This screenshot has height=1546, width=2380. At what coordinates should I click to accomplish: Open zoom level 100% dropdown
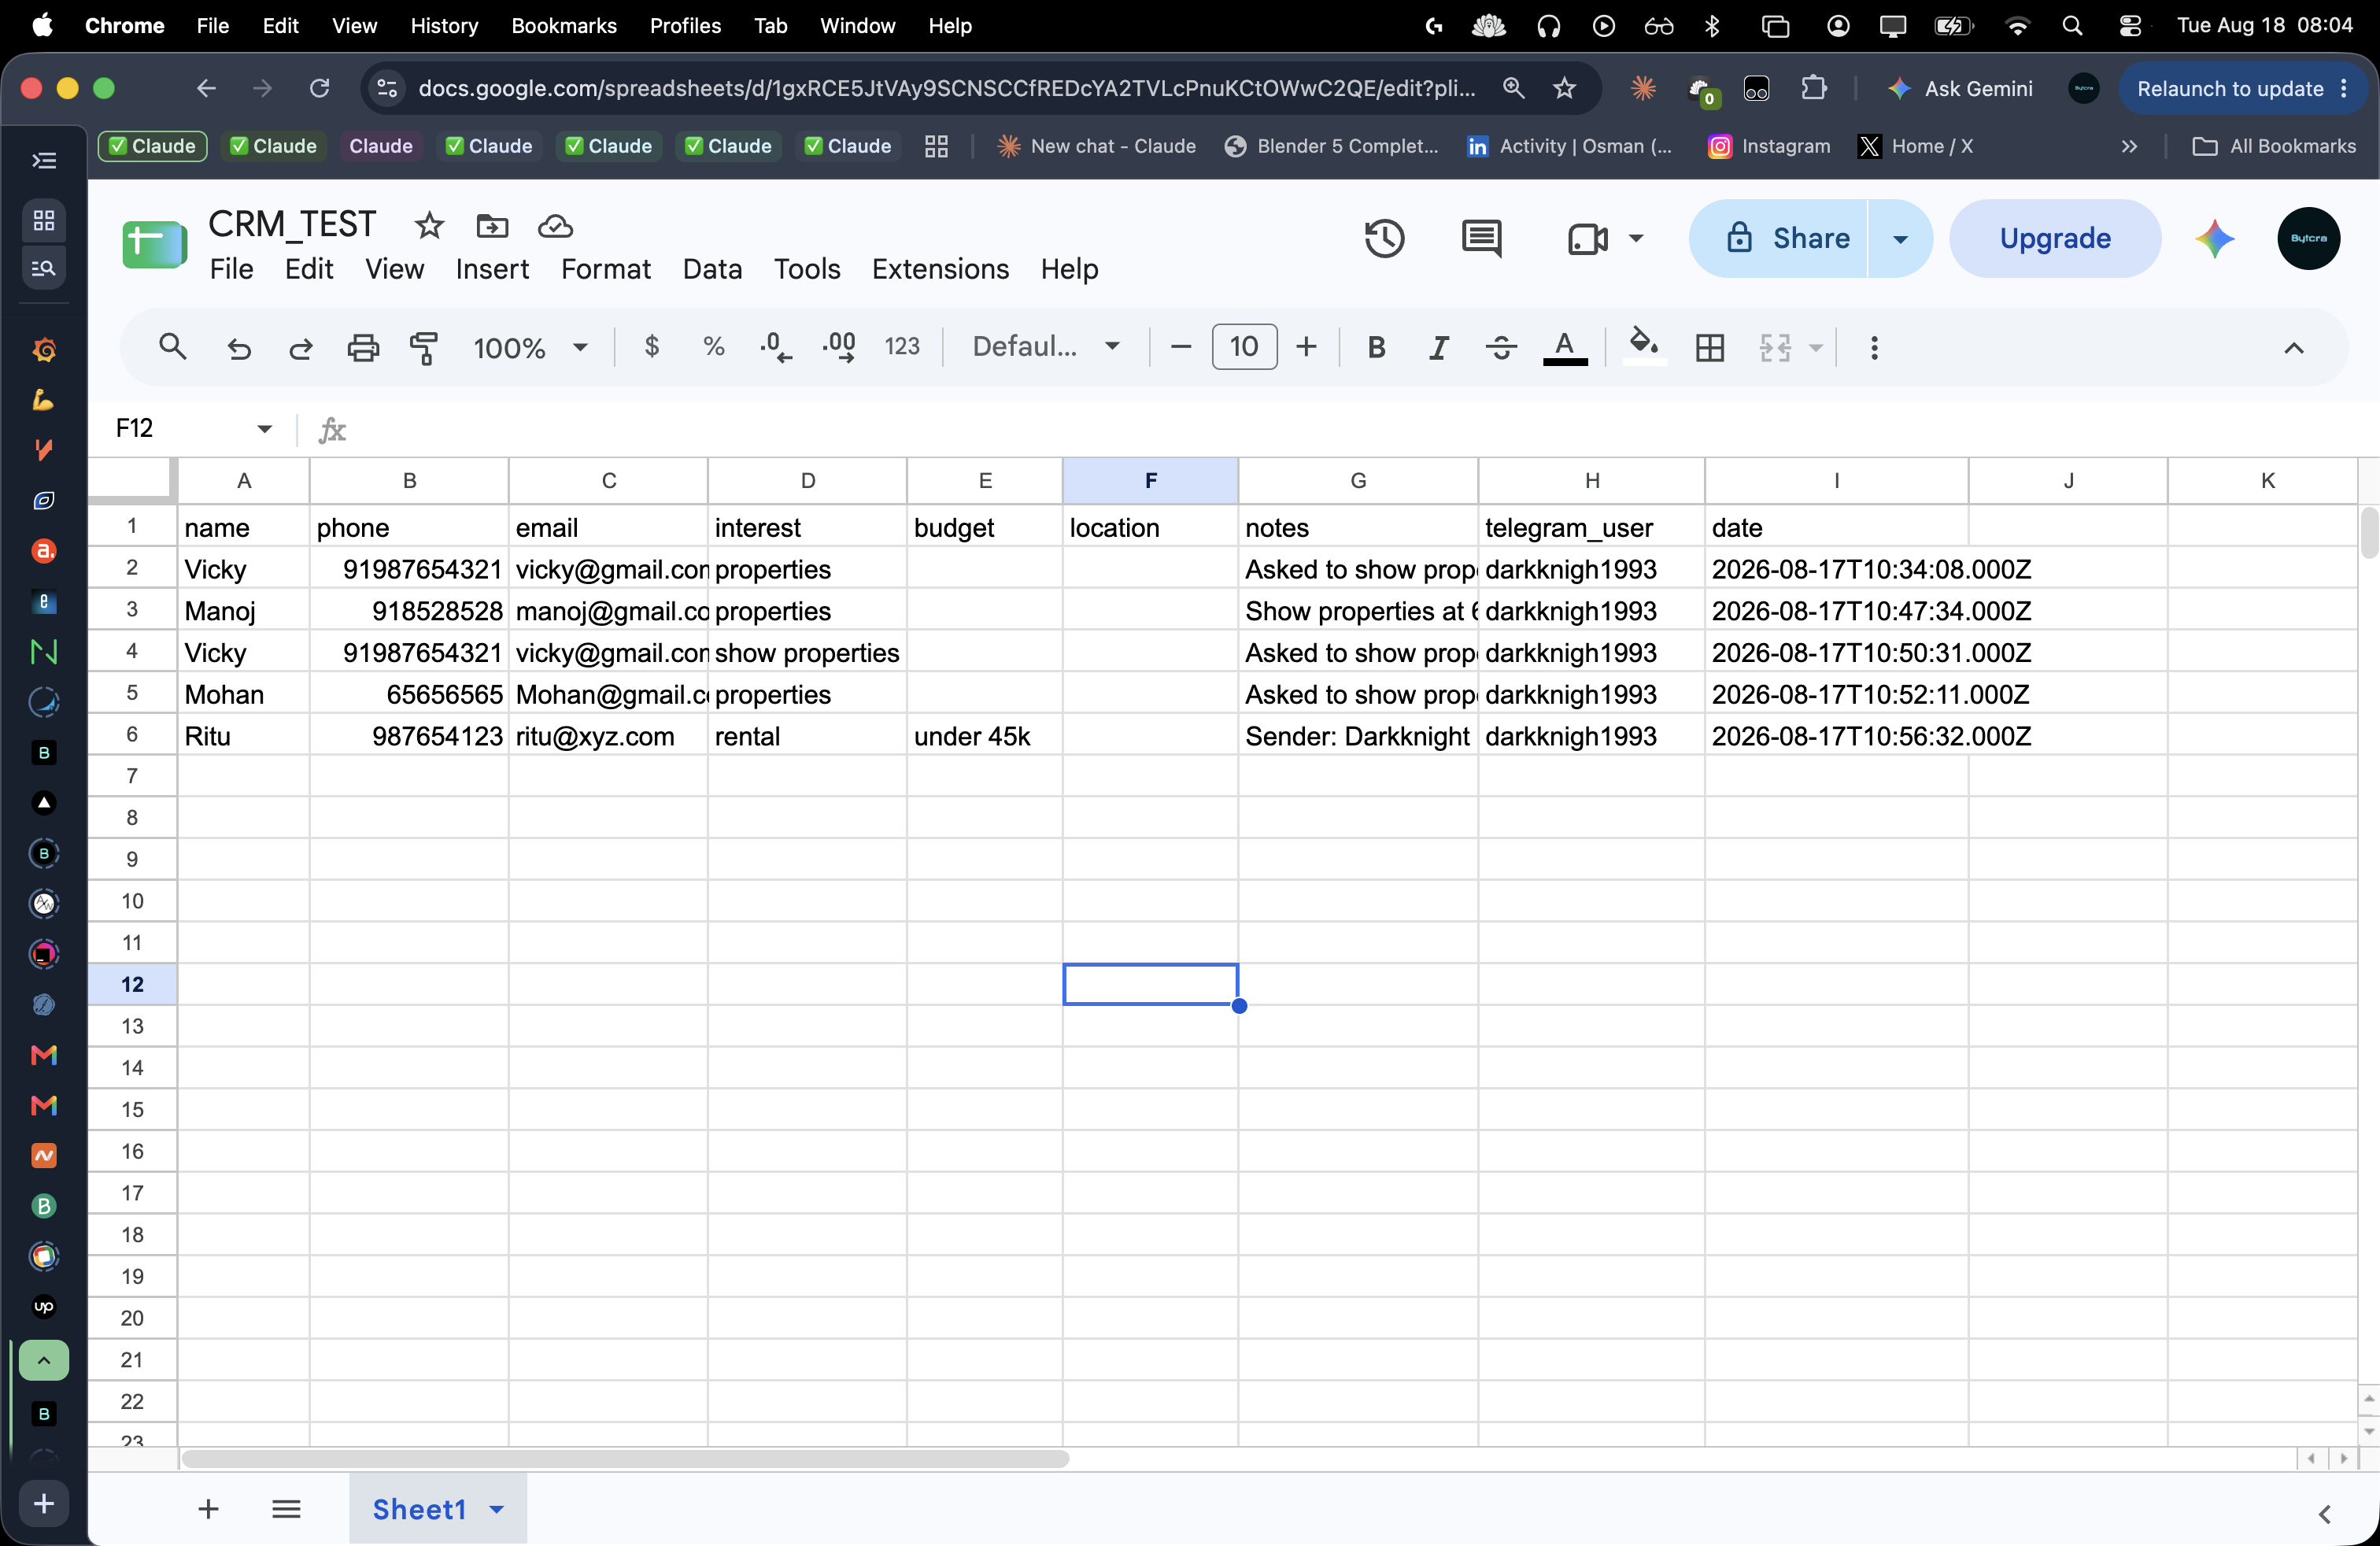pos(530,347)
